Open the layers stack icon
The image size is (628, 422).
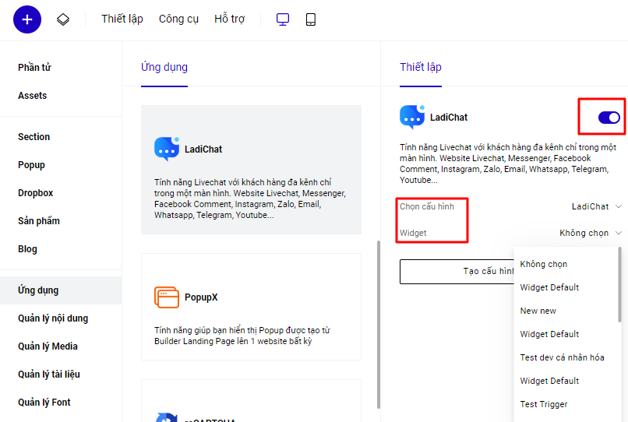click(x=63, y=19)
